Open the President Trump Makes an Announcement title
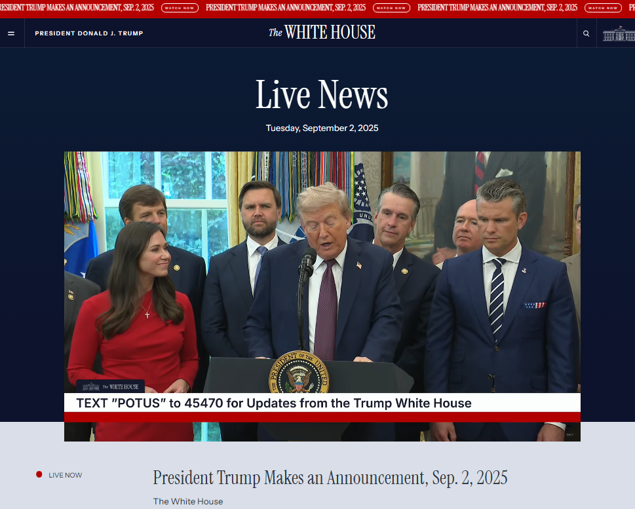This screenshot has height=509, width=635. (x=330, y=478)
